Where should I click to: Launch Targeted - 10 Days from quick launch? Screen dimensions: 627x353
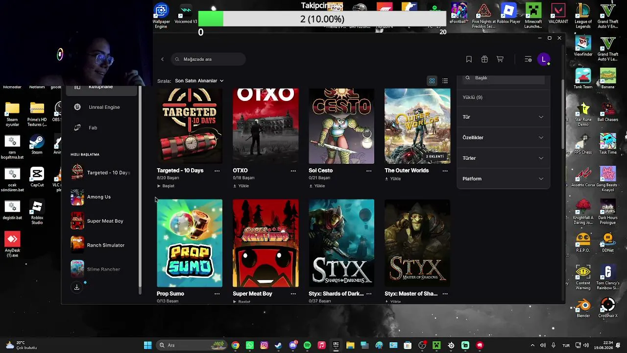(101, 173)
